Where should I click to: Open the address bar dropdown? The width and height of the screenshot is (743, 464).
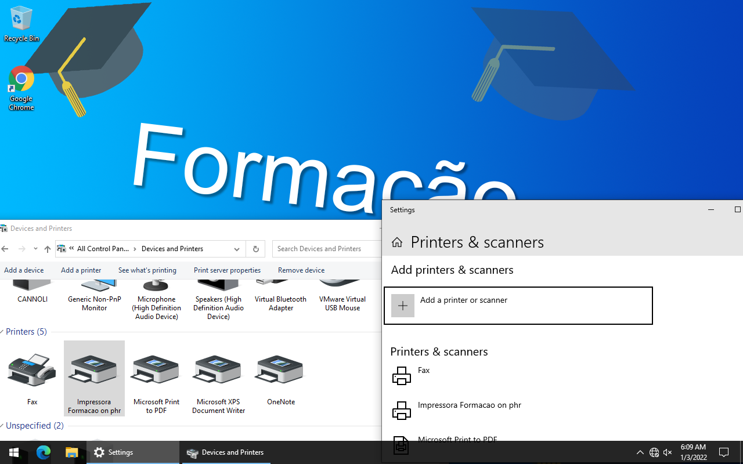coord(237,249)
